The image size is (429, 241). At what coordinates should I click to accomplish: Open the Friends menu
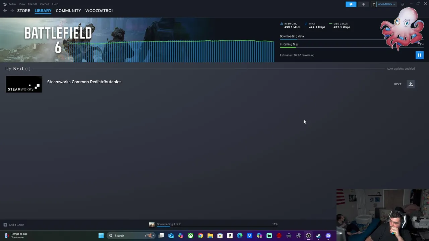coord(33,4)
